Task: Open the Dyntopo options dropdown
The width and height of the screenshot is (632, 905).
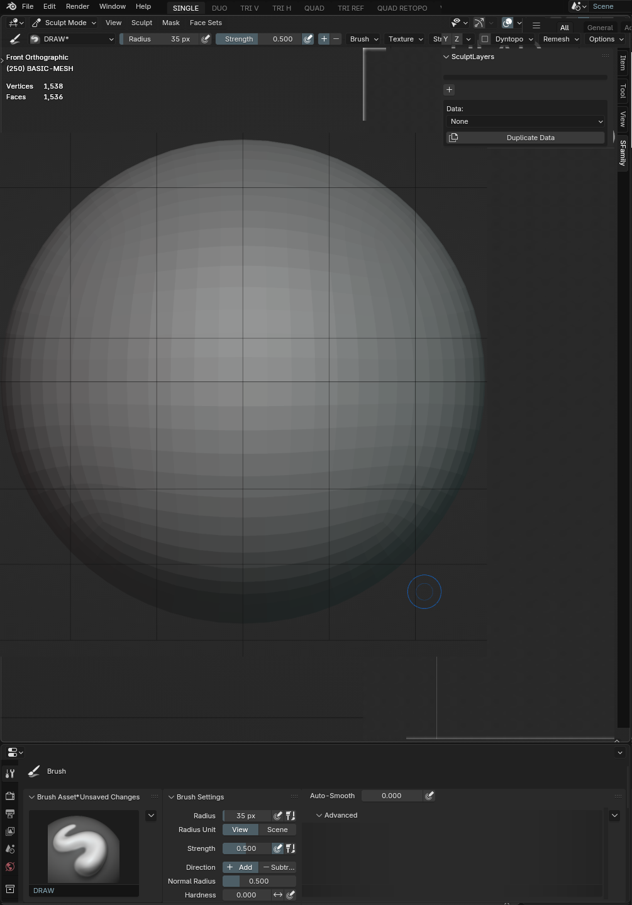Action: (513, 39)
